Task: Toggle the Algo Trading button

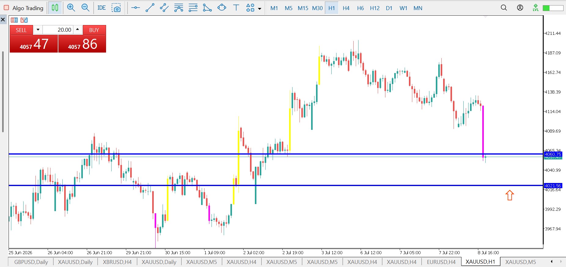Action: (24, 8)
